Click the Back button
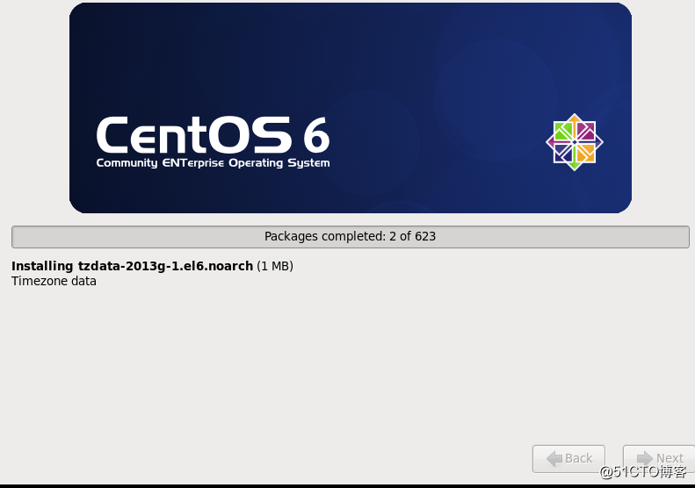 (x=568, y=458)
